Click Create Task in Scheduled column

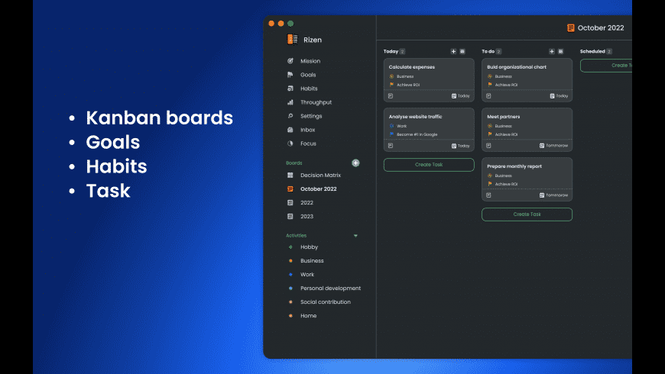(x=606, y=65)
